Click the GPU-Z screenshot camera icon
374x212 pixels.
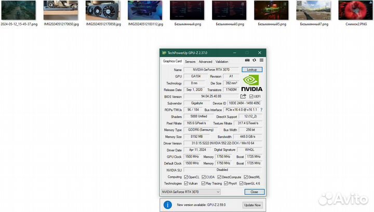(247, 60)
